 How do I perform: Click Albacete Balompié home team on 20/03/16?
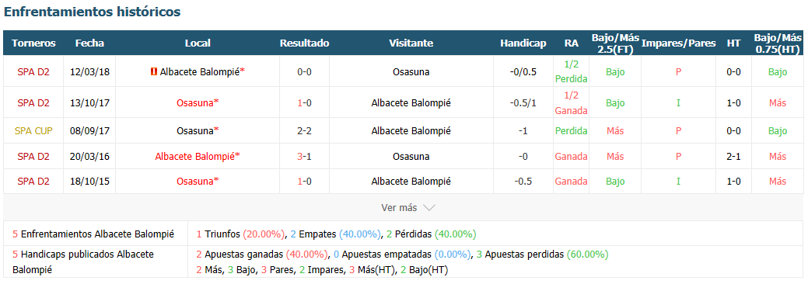click(x=198, y=157)
